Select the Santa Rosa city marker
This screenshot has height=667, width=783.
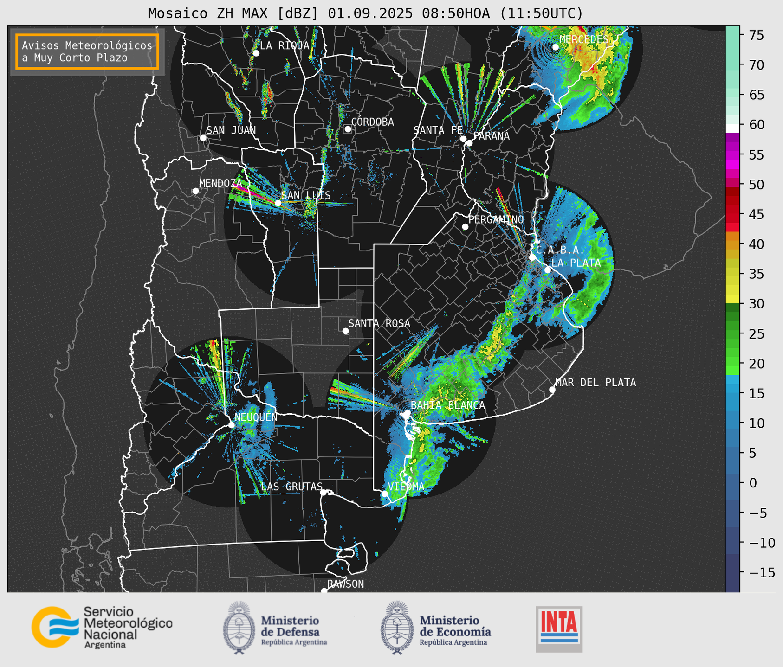345,331
